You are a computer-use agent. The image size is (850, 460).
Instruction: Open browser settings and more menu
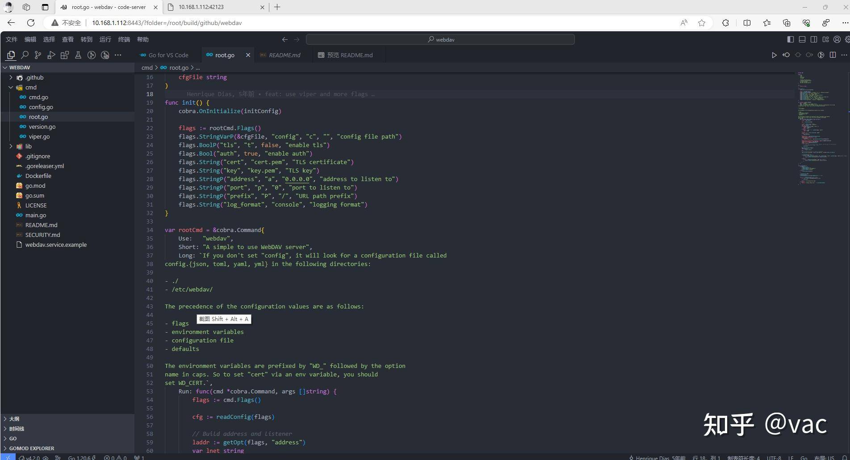[x=845, y=23]
